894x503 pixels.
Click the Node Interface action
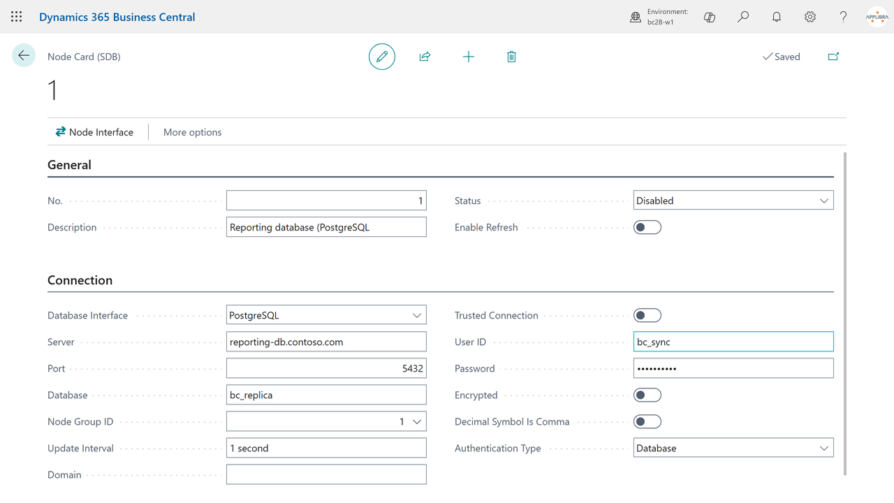pos(94,132)
